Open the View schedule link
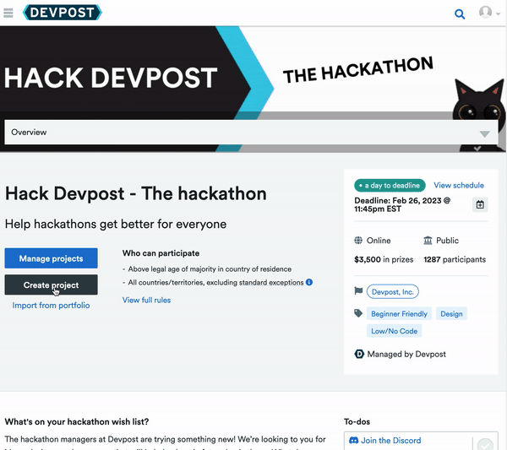The image size is (507, 450). coord(459,186)
